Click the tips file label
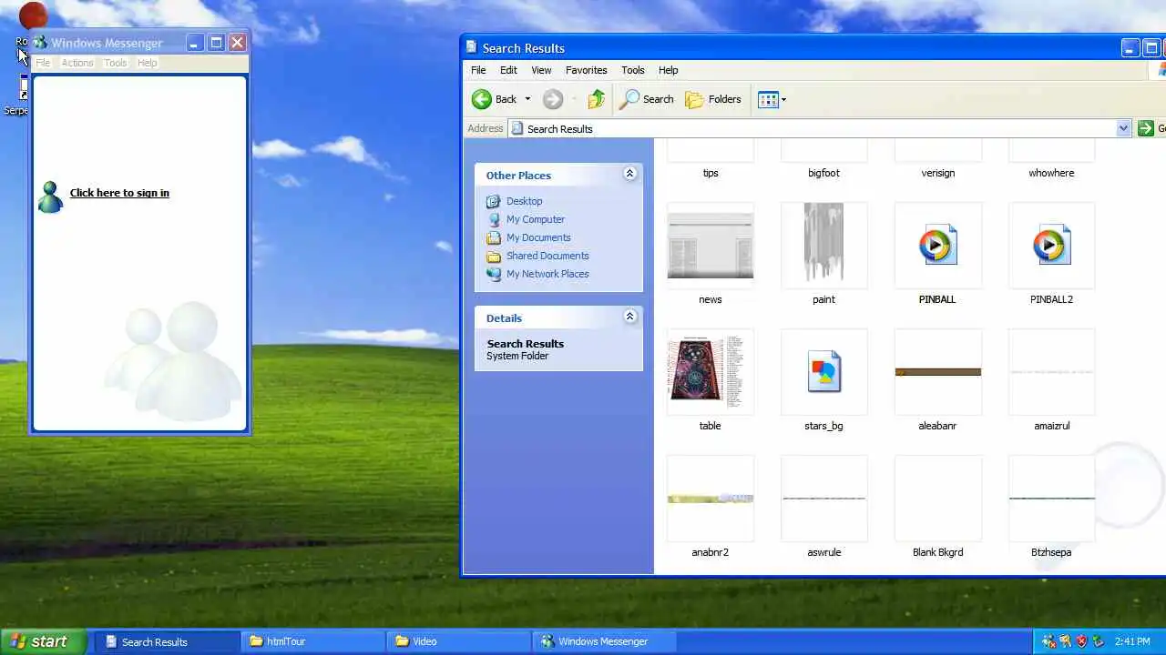1166x655 pixels. 711,173
